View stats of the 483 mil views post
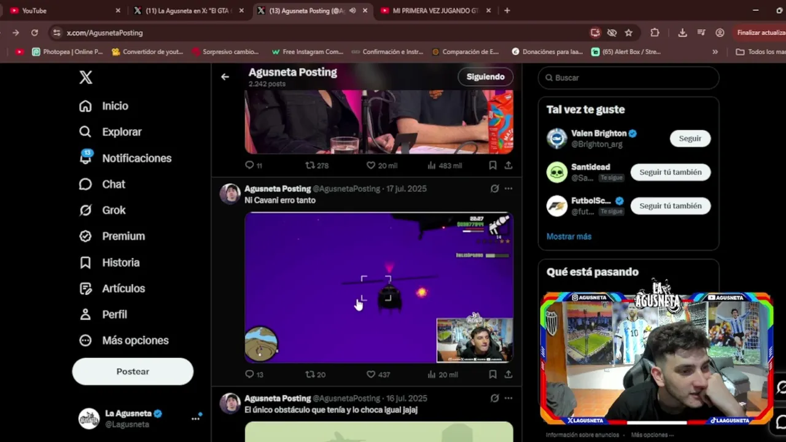The height and width of the screenshot is (442, 786). point(444,165)
